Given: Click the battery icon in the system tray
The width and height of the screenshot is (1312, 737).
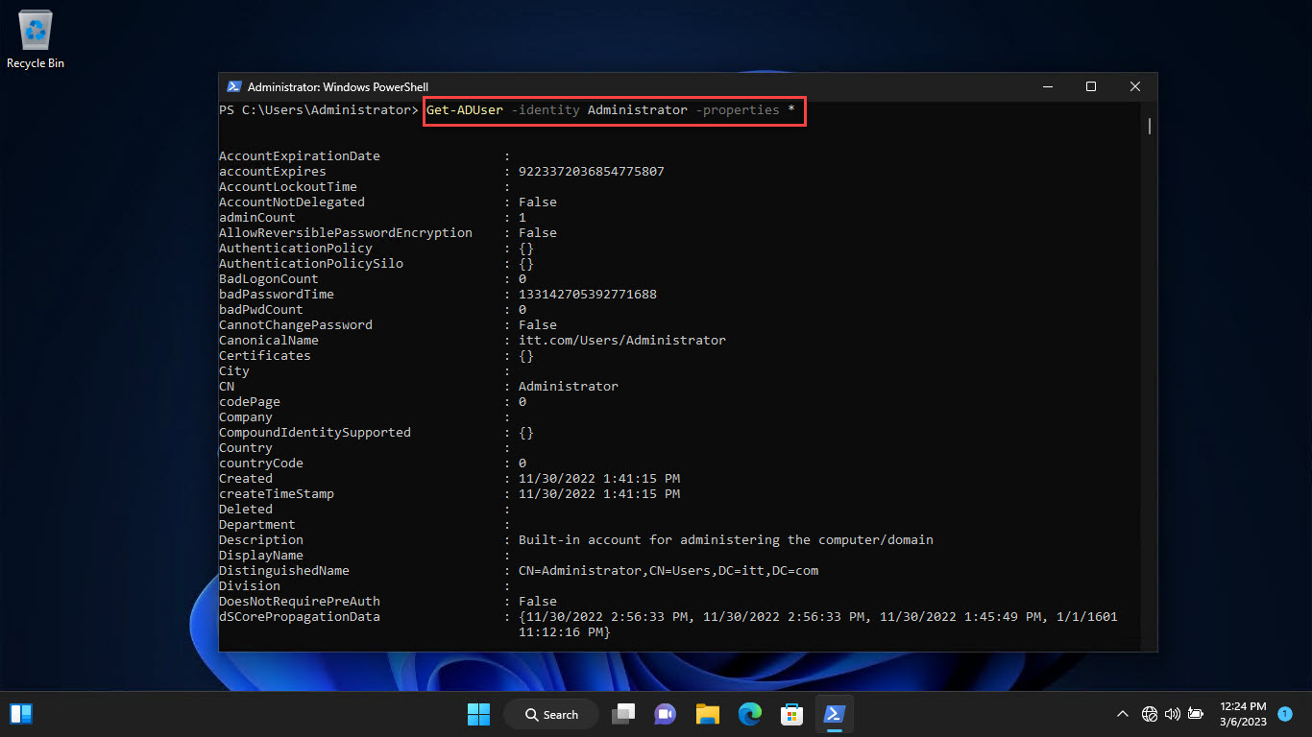Looking at the screenshot, I should click(1195, 714).
